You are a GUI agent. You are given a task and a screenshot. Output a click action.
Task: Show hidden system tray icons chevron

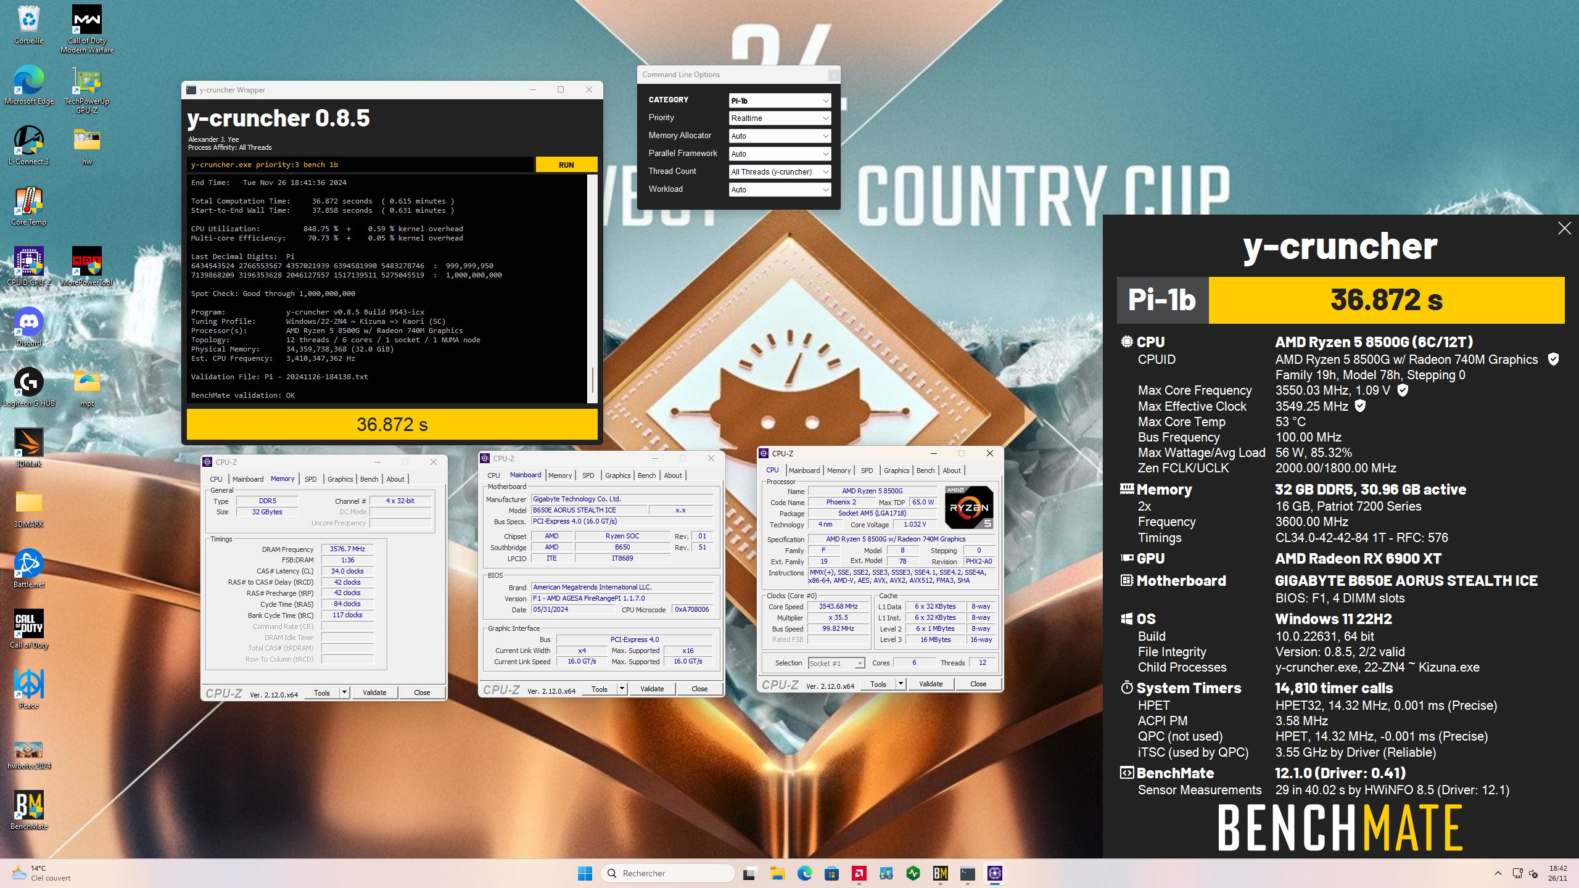(x=1498, y=873)
